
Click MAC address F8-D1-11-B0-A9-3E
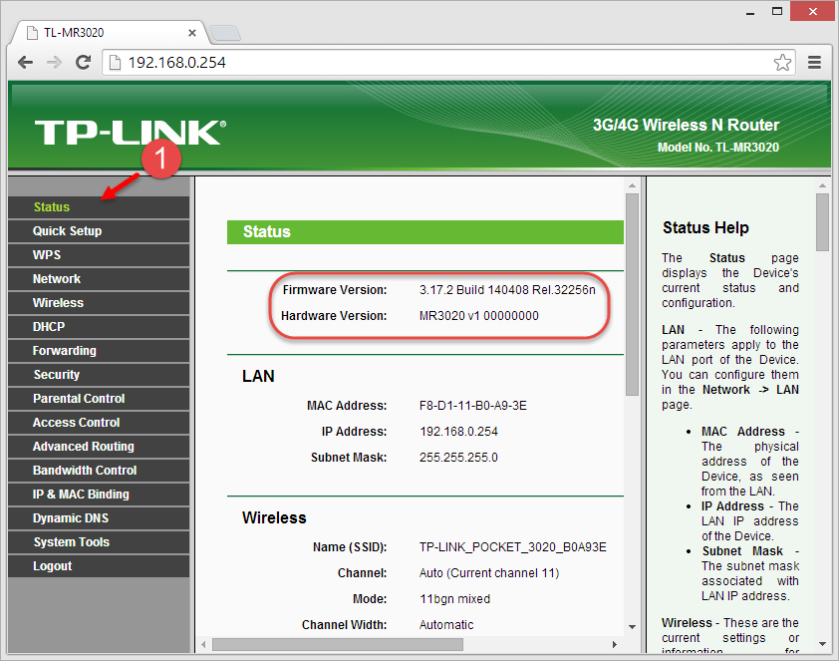[x=473, y=406]
